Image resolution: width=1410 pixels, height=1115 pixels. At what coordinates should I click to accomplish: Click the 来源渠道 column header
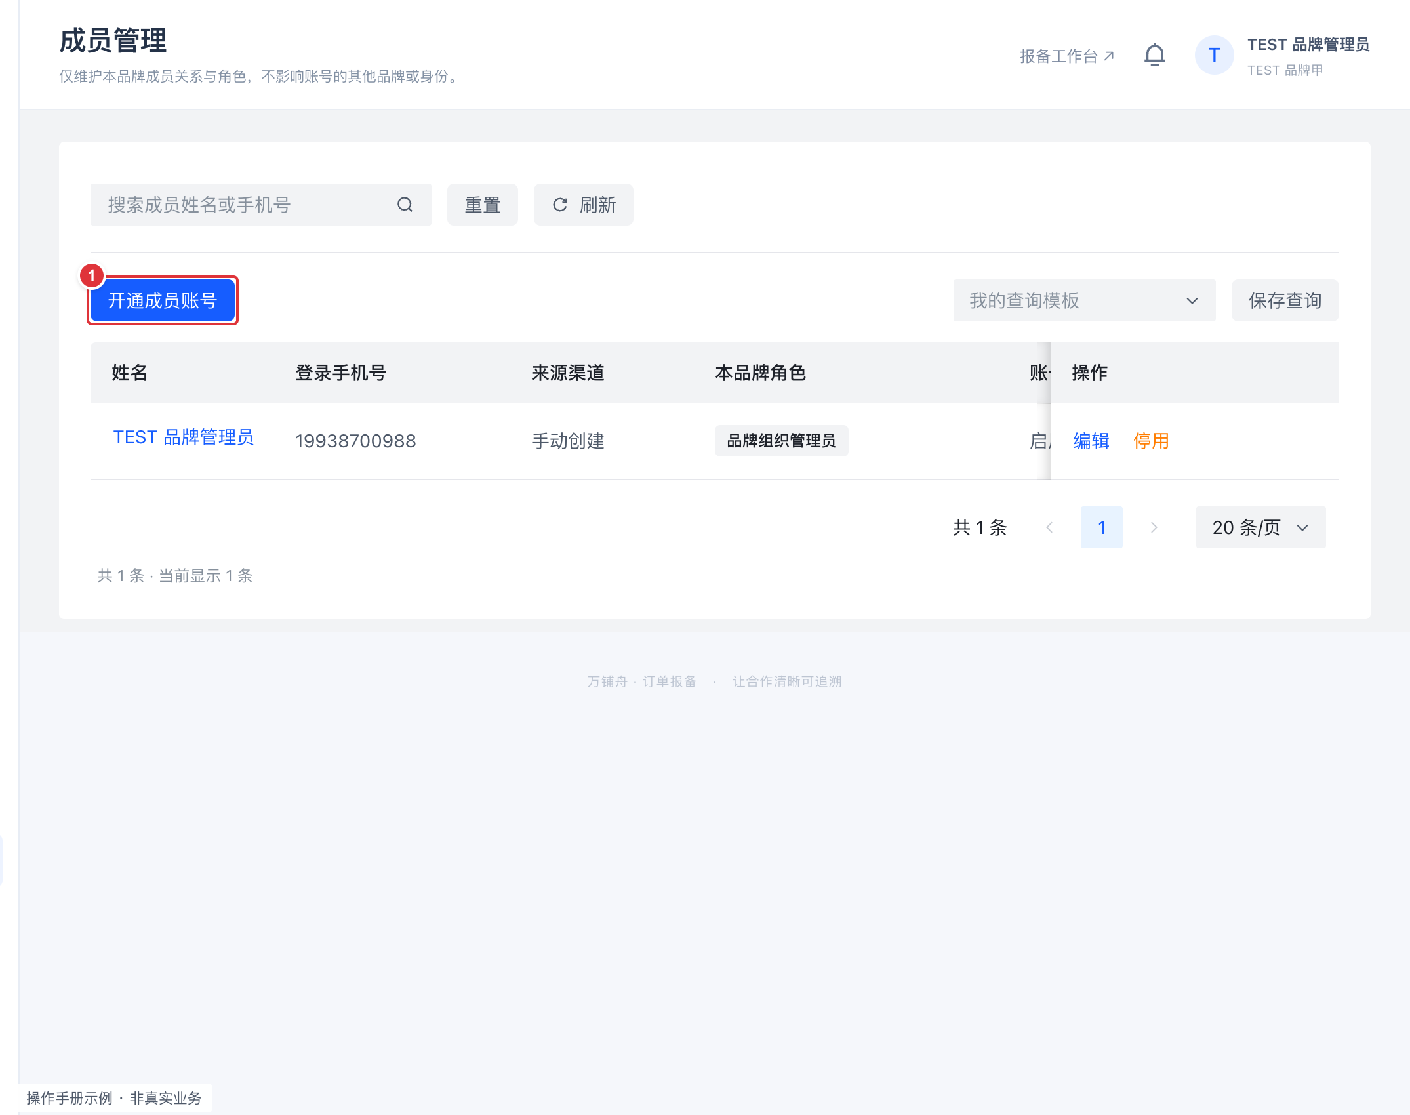click(568, 373)
